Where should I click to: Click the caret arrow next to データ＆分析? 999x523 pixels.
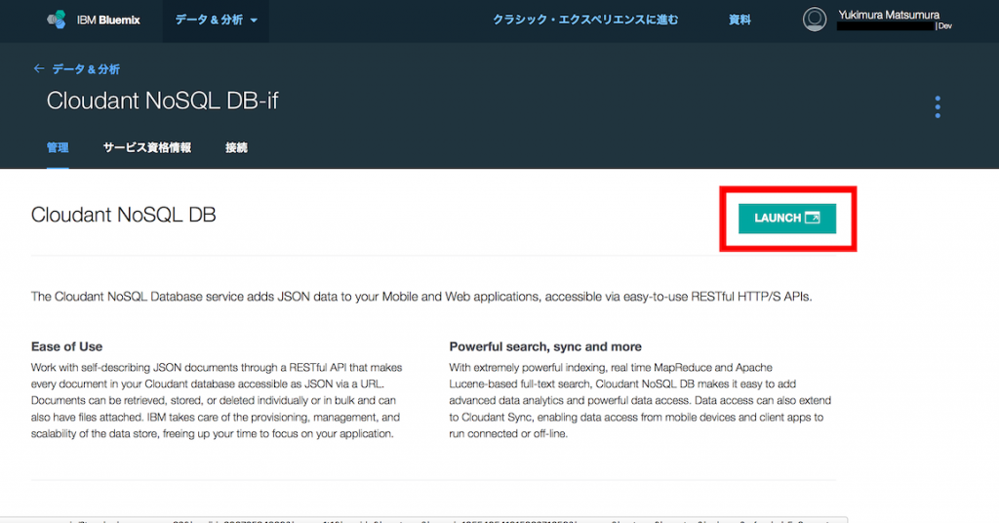[x=254, y=20]
